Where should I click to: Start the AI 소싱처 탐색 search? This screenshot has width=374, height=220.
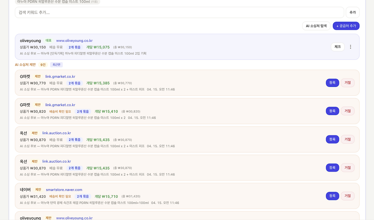click(x=316, y=26)
